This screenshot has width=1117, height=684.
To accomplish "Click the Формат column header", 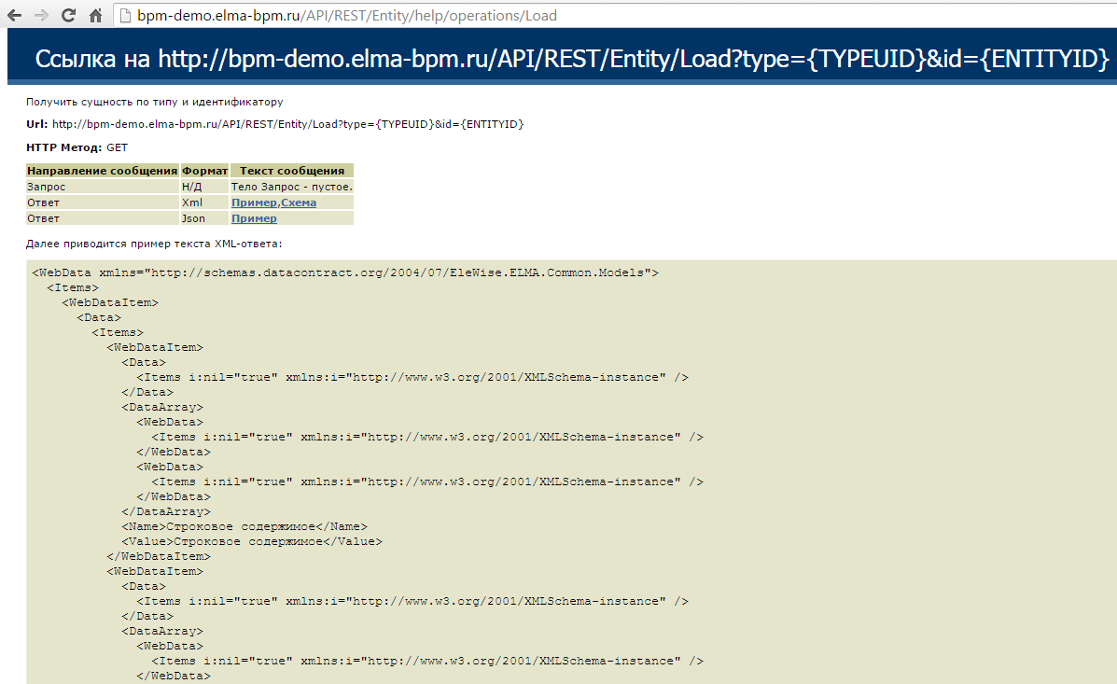I will (204, 171).
